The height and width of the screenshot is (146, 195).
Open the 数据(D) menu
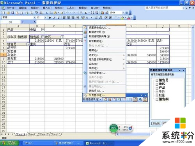point(83,8)
